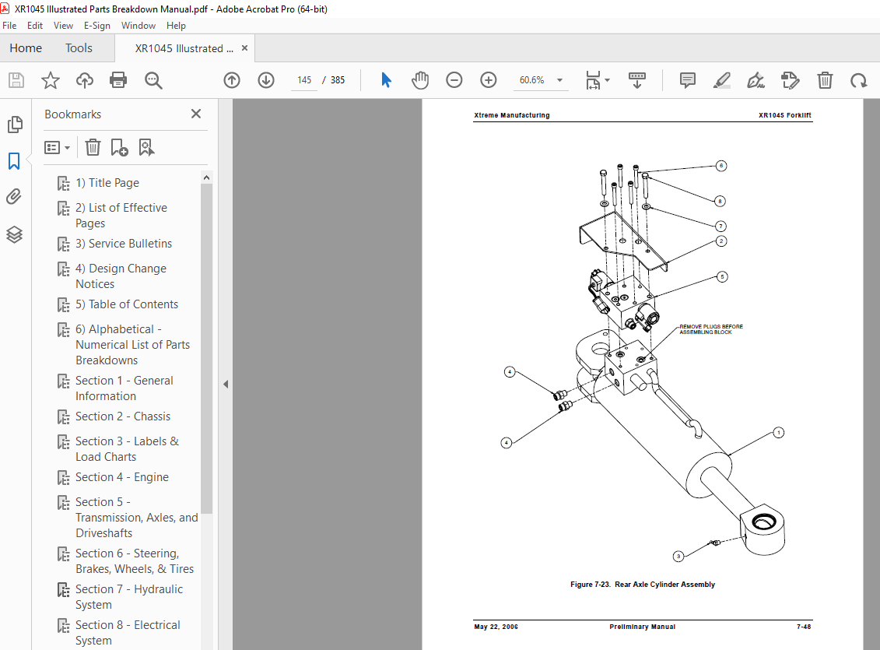This screenshot has width=880, height=650.
Task: Click the upload to cloud icon
Action: pos(85,80)
